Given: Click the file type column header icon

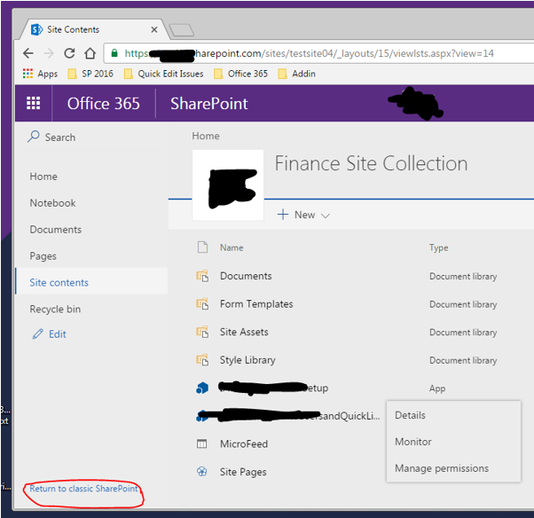Looking at the screenshot, I should point(202,247).
